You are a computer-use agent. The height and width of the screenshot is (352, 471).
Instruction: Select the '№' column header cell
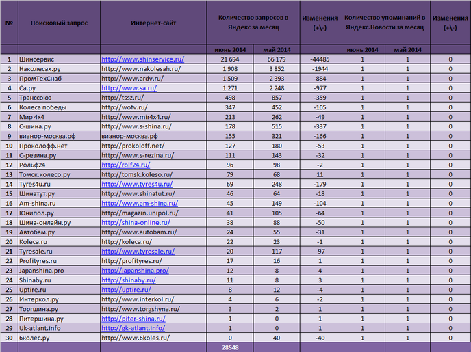[x=9, y=23]
